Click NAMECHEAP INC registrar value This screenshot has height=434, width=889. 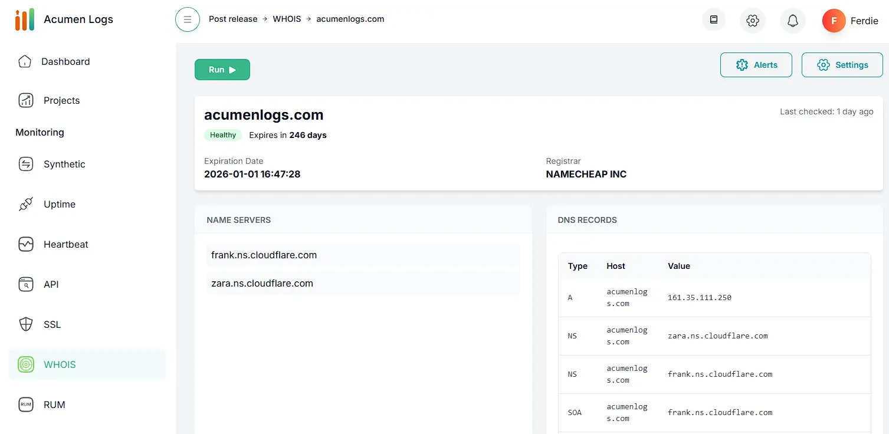coord(586,174)
